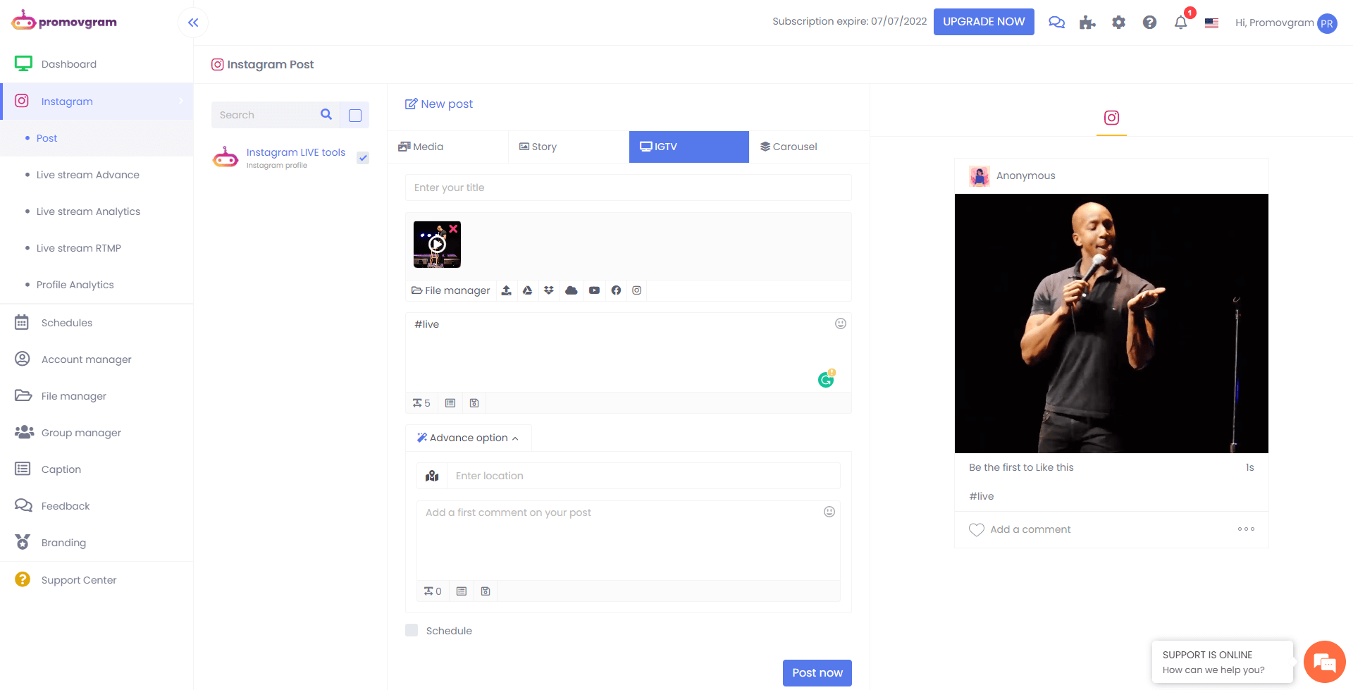
Task: Switch to the Story tab
Action: tap(538, 147)
